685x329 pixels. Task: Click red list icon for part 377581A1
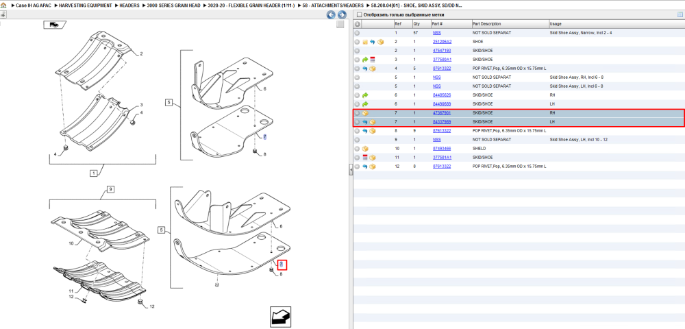365,157
